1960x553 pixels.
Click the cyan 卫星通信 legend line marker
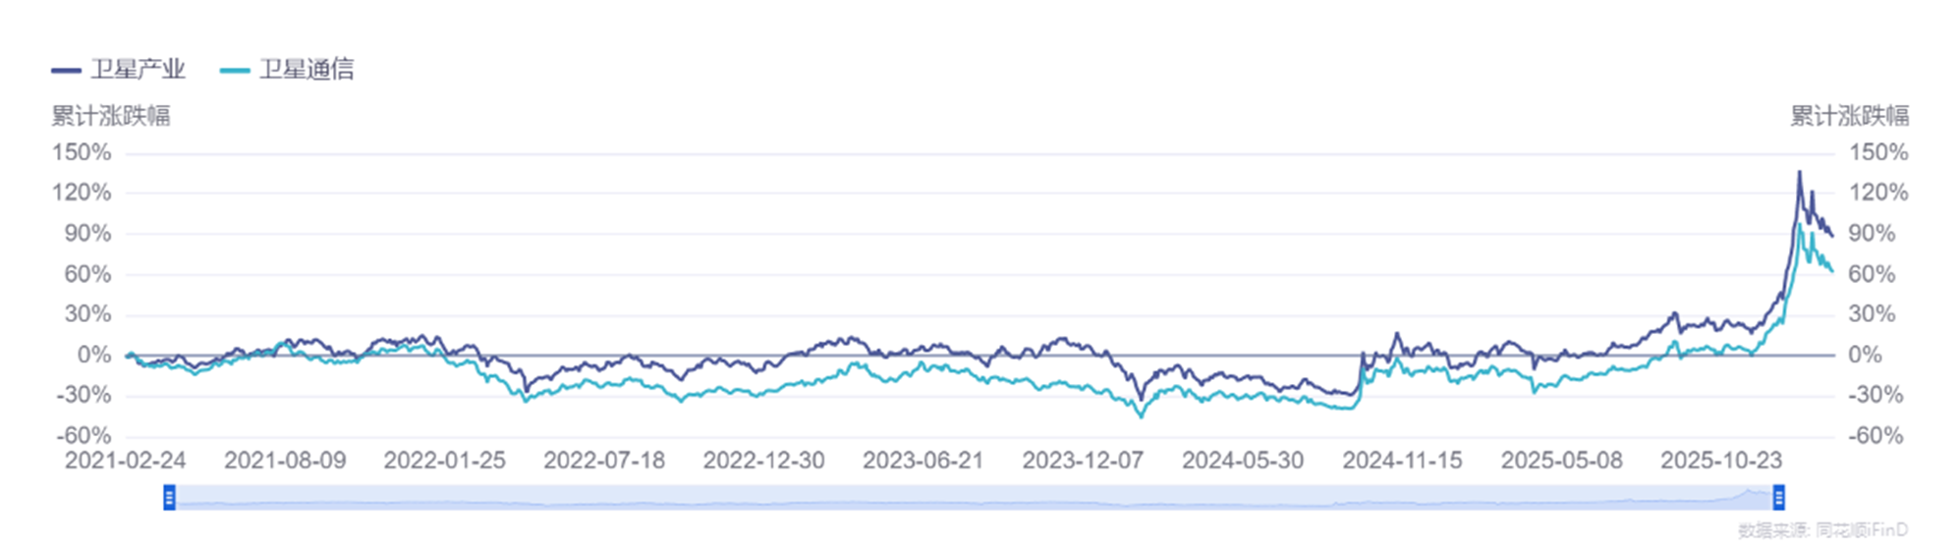[x=235, y=70]
